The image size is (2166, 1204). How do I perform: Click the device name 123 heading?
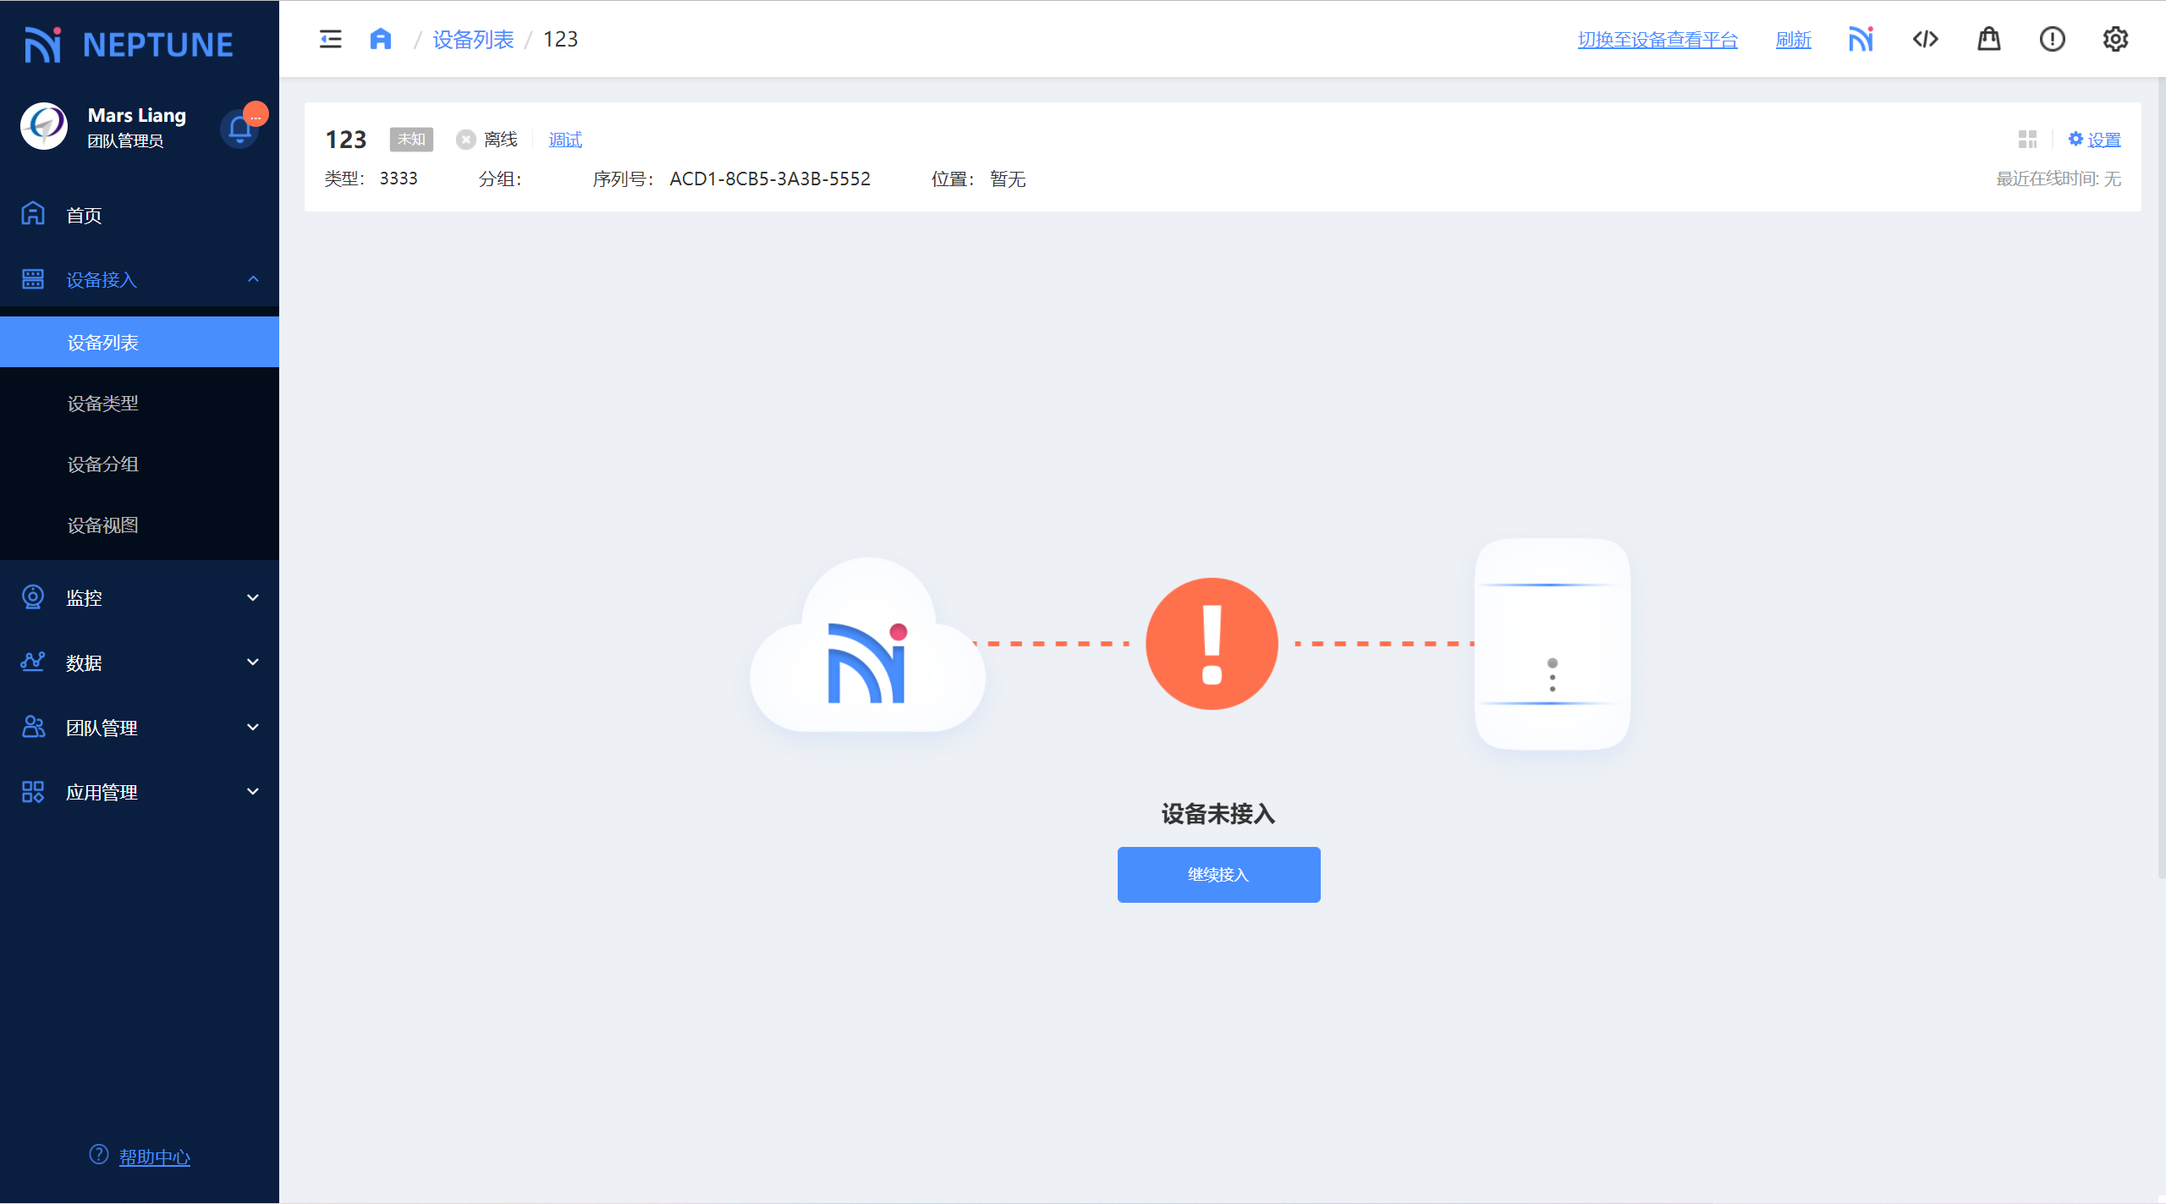coord(346,140)
